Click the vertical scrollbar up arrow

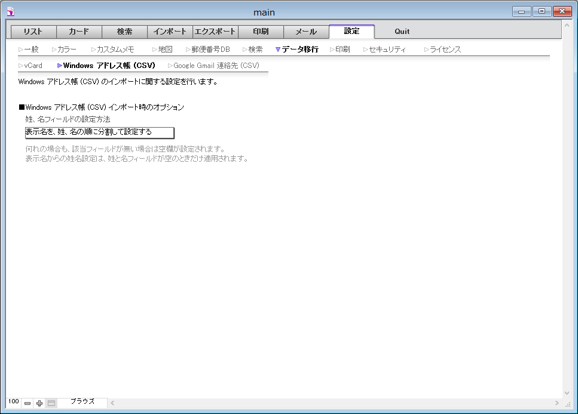(x=567, y=27)
